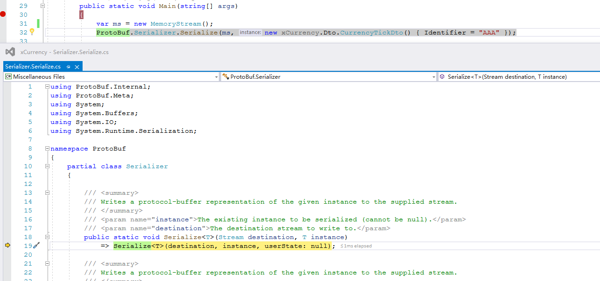Click the '≤1ms elapsed' PerfTip link

[356, 246]
